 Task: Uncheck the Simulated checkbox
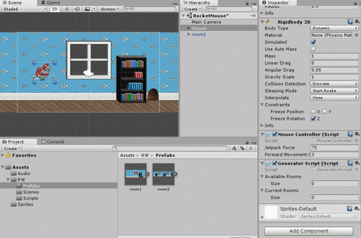tap(313, 42)
